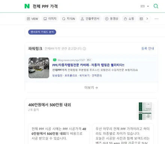
Task: Open the 포트폴리오 sublink
Action: click(71, 75)
